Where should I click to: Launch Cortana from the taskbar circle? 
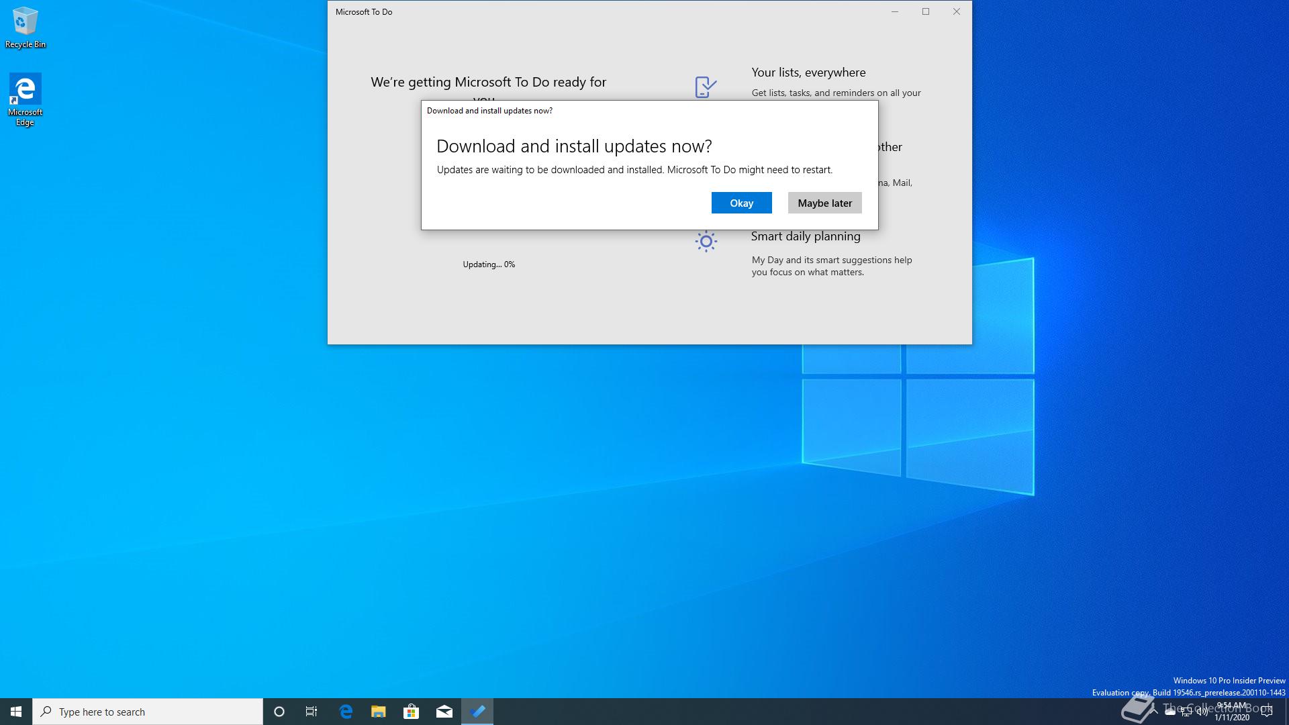pos(279,712)
